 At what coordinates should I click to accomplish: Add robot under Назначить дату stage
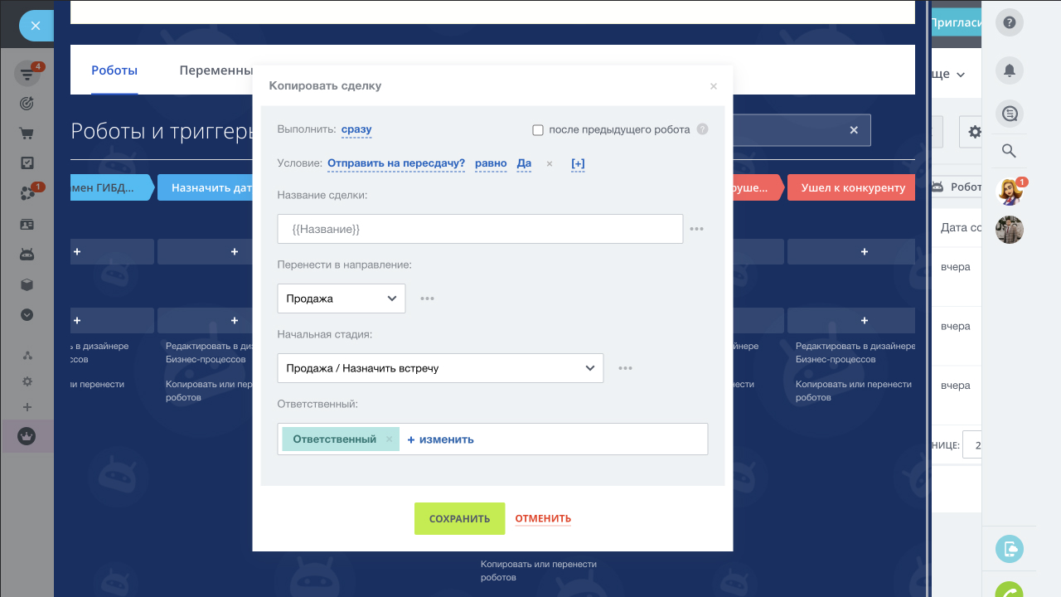coord(205,320)
